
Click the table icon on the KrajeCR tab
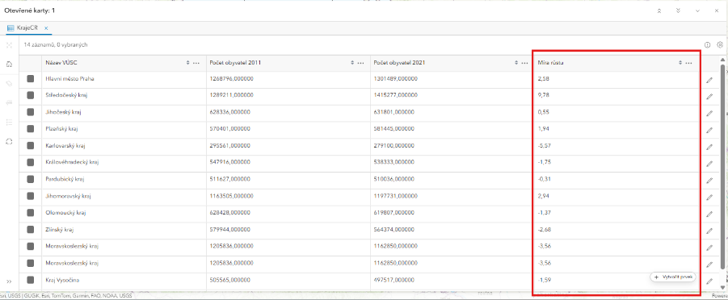pos(11,27)
